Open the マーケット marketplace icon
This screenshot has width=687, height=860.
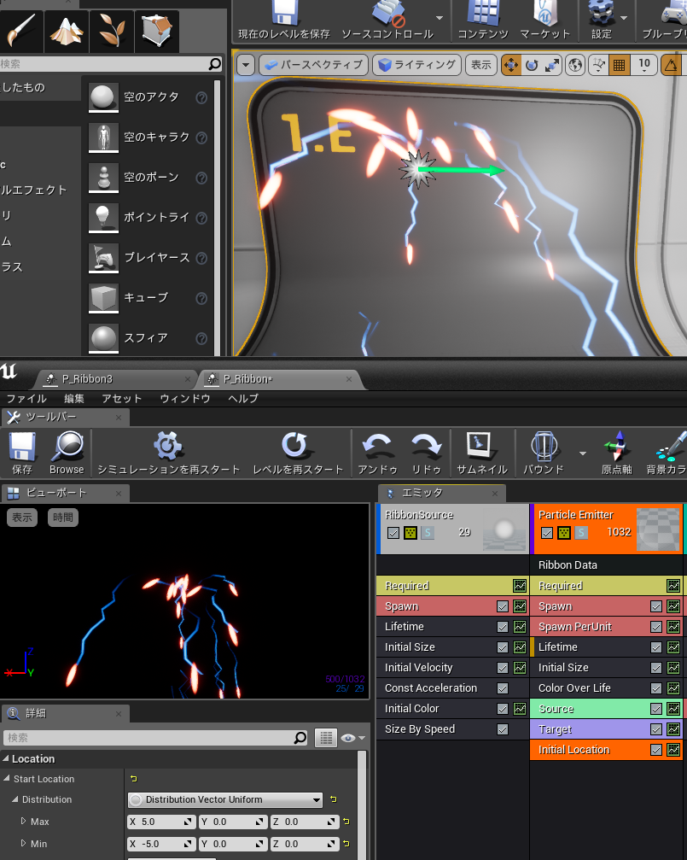pyautogui.click(x=544, y=13)
